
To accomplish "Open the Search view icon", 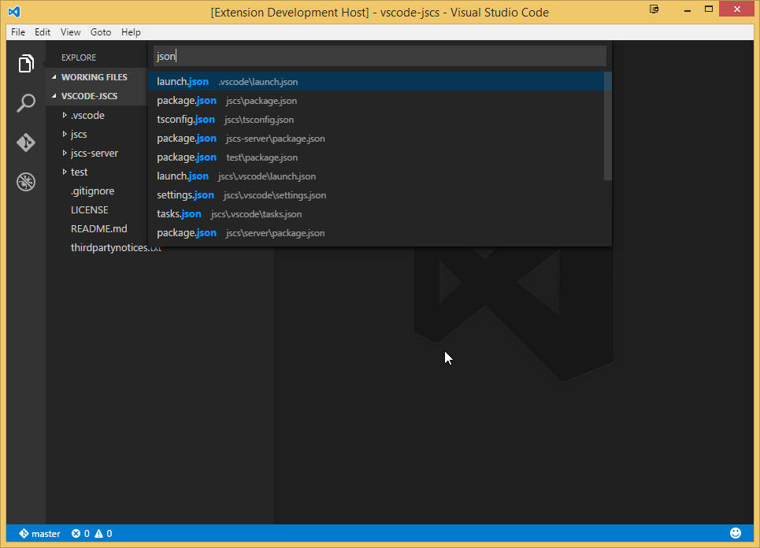I will point(26,102).
